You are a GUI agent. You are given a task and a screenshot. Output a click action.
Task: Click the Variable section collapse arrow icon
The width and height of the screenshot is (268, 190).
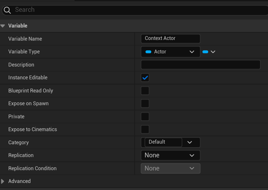click(3, 26)
